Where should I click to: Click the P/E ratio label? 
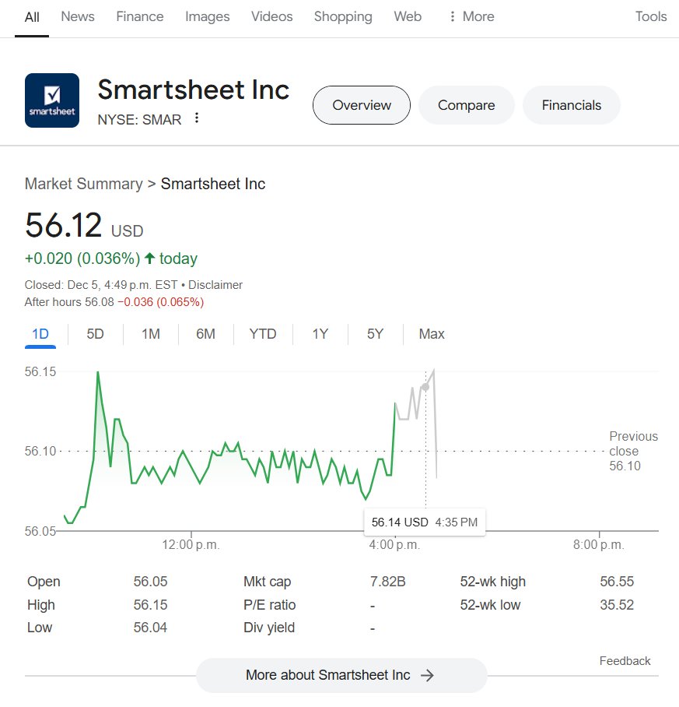pyautogui.click(x=269, y=605)
